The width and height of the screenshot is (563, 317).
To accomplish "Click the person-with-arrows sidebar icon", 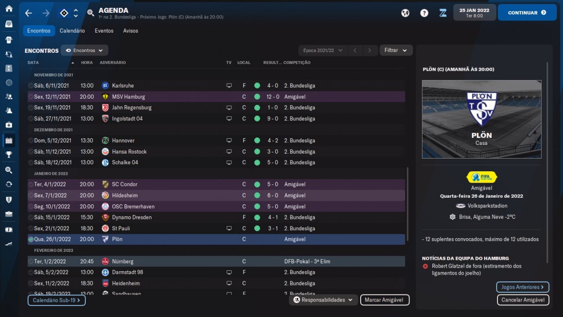I will click(x=9, y=54).
